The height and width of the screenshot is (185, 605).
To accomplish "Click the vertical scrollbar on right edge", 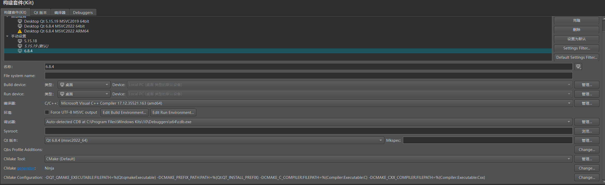I will point(604,98).
